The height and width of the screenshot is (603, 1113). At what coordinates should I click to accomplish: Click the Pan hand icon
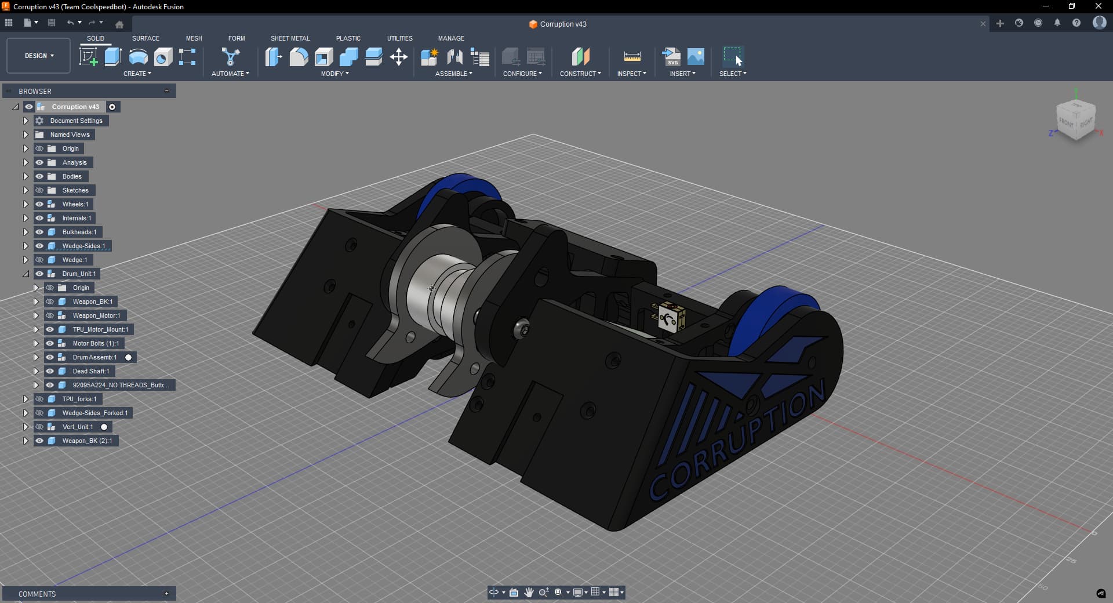[529, 592]
